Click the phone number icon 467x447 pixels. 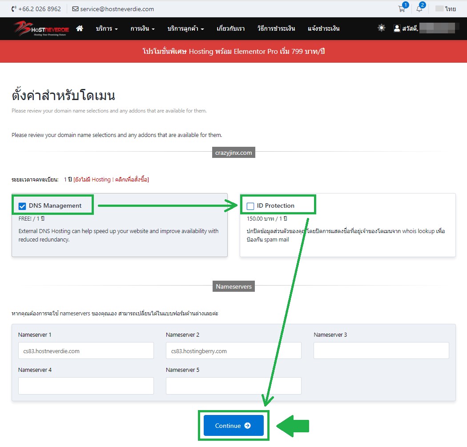click(14, 9)
